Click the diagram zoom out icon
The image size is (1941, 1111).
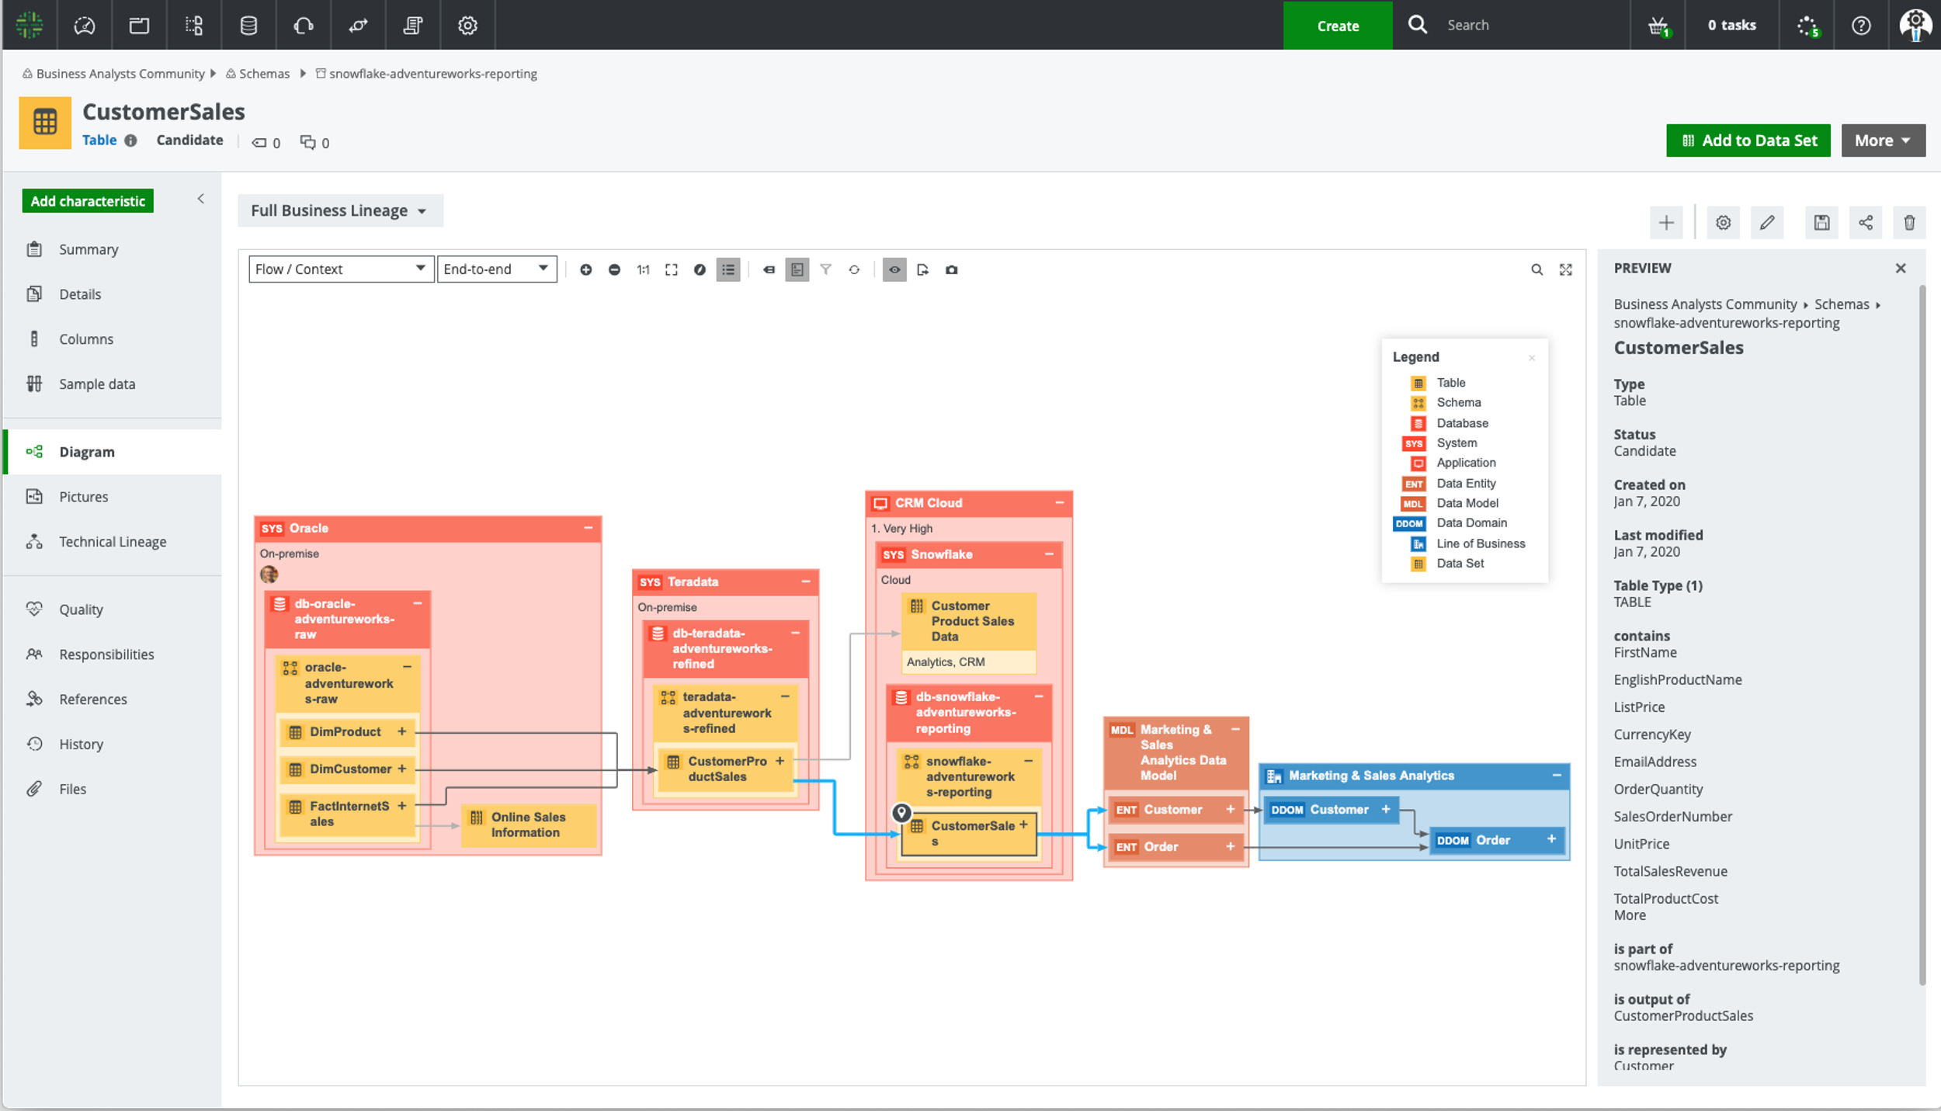614,269
